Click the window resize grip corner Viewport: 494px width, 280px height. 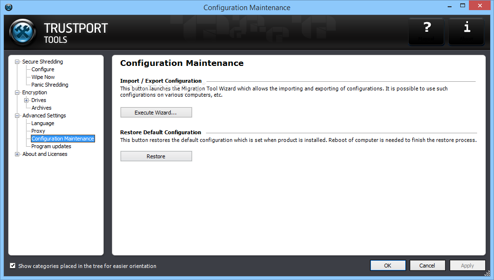(x=487, y=273)
